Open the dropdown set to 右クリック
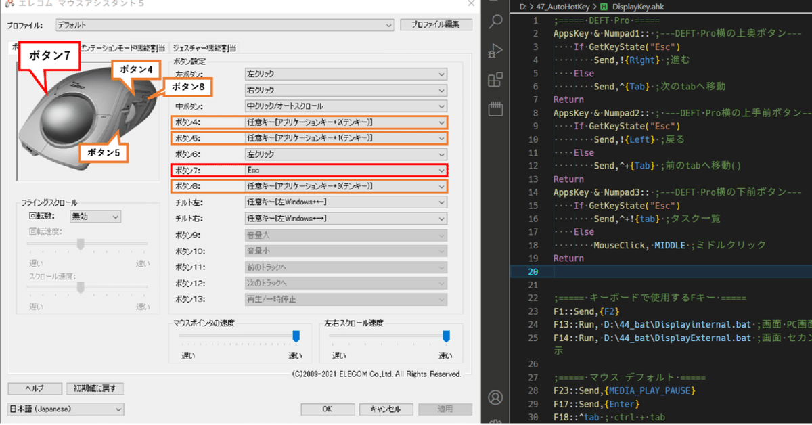Image resolution: width=812 pixels, height=425 pixels. 346,90
